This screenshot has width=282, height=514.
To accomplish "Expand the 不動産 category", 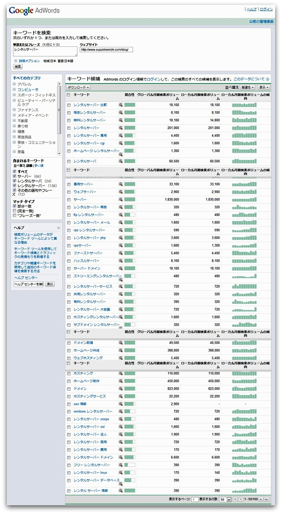I will pyautogui.click(x=15, y=120).
